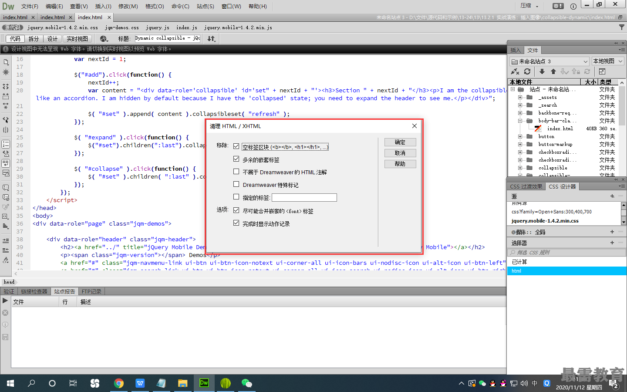627x392 pixels.
Task: Click expand Files panel icon
Action: [602, 71]
